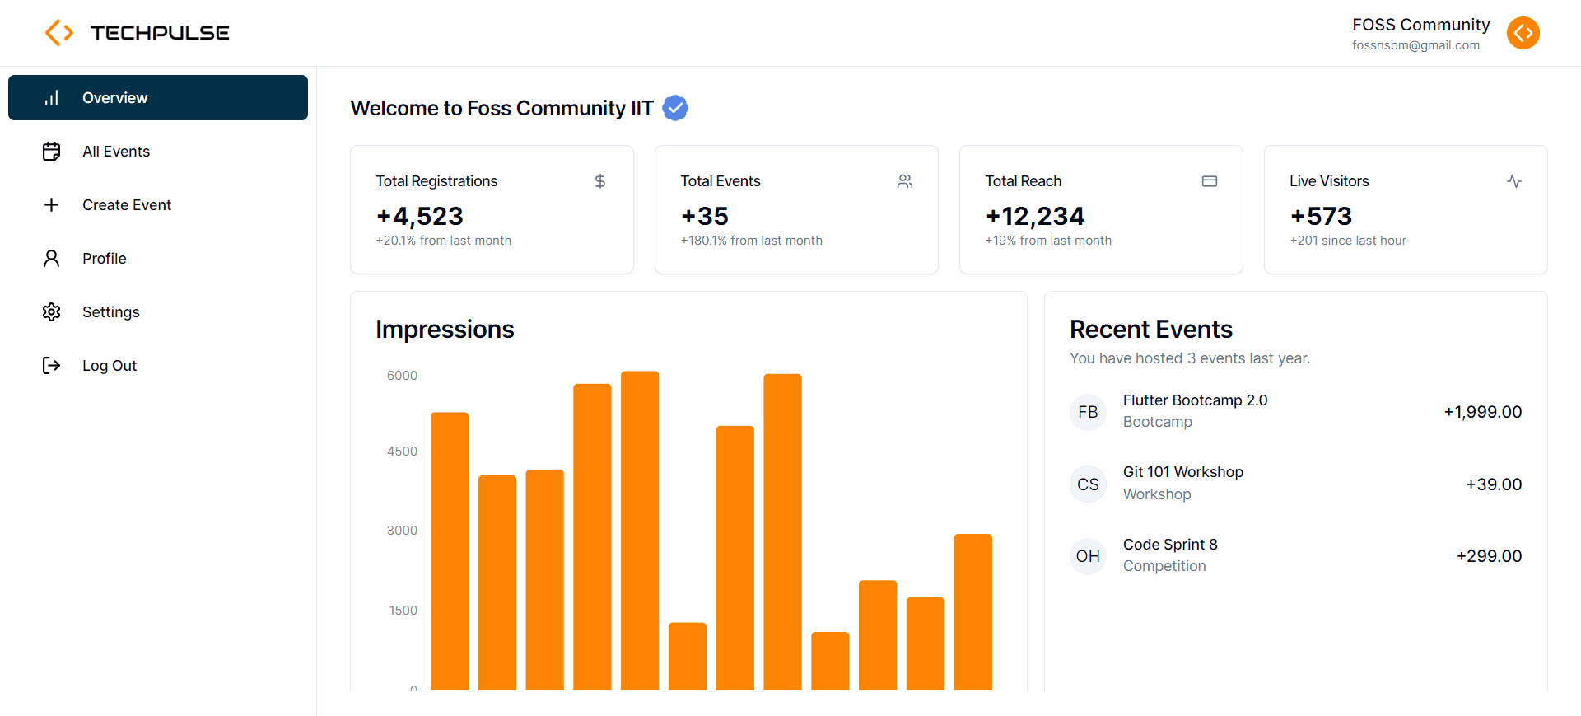Click +20.1% from last month text
1581x716 pixels.
pyautogui.click(x=444, y=241)
